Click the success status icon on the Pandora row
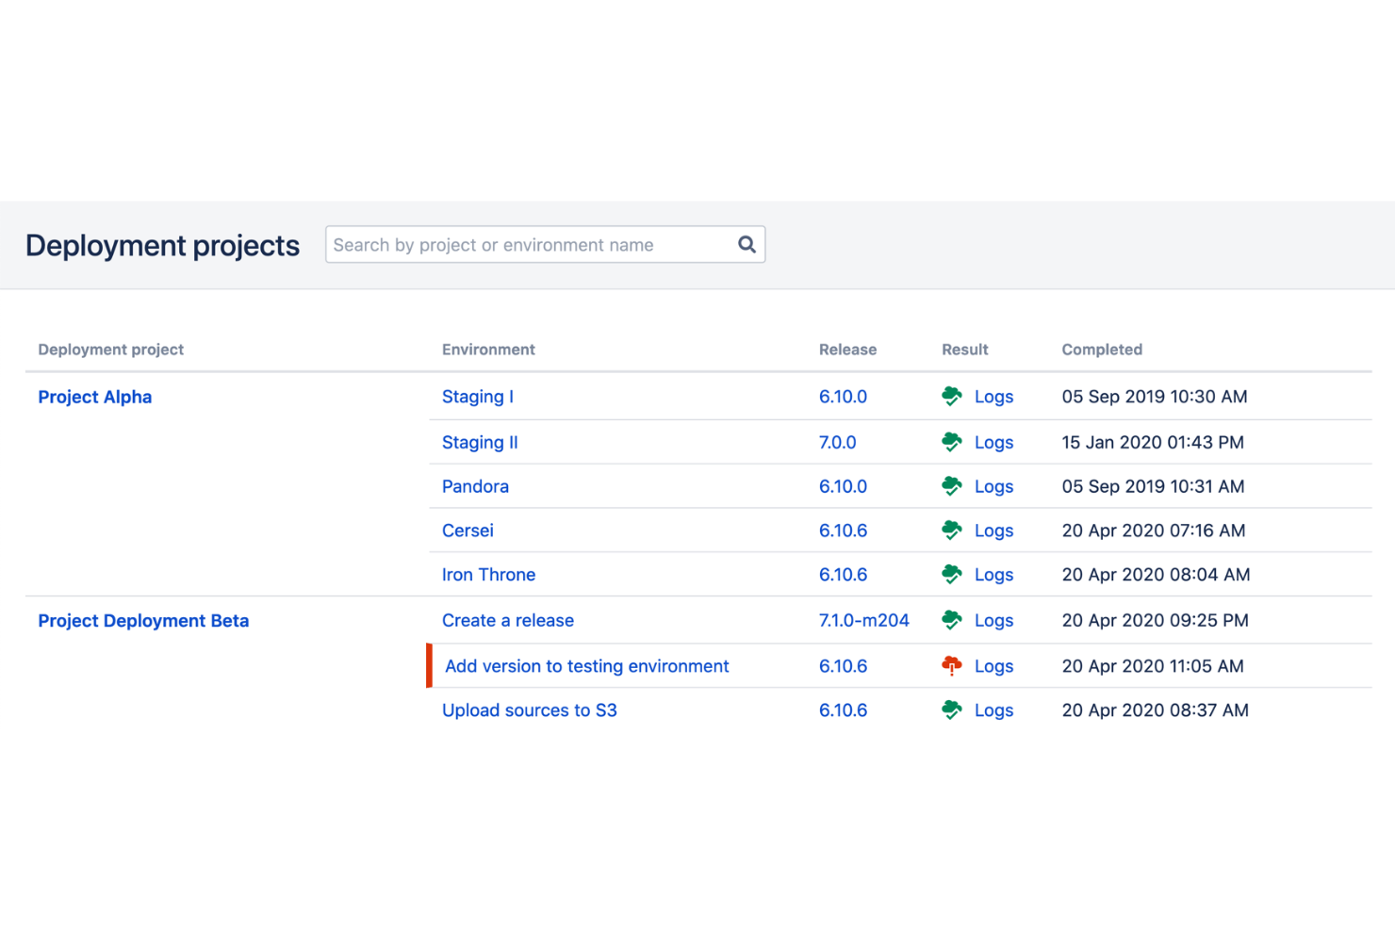The image size is (1395, 930). pyautogui.click(x=952, y=485)
